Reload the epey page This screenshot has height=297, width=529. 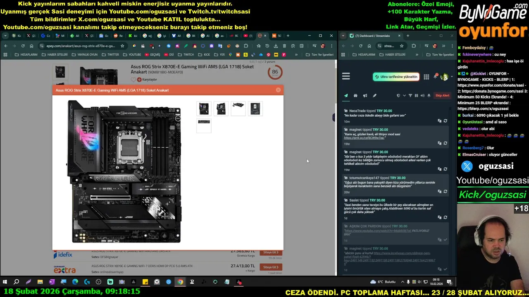[23, 46]
